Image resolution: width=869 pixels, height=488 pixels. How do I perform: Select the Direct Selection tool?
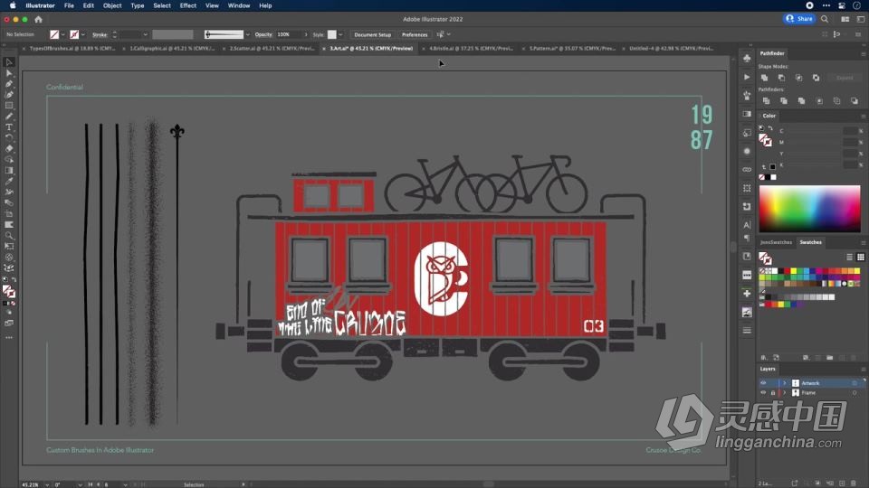[x=9, y=73]
